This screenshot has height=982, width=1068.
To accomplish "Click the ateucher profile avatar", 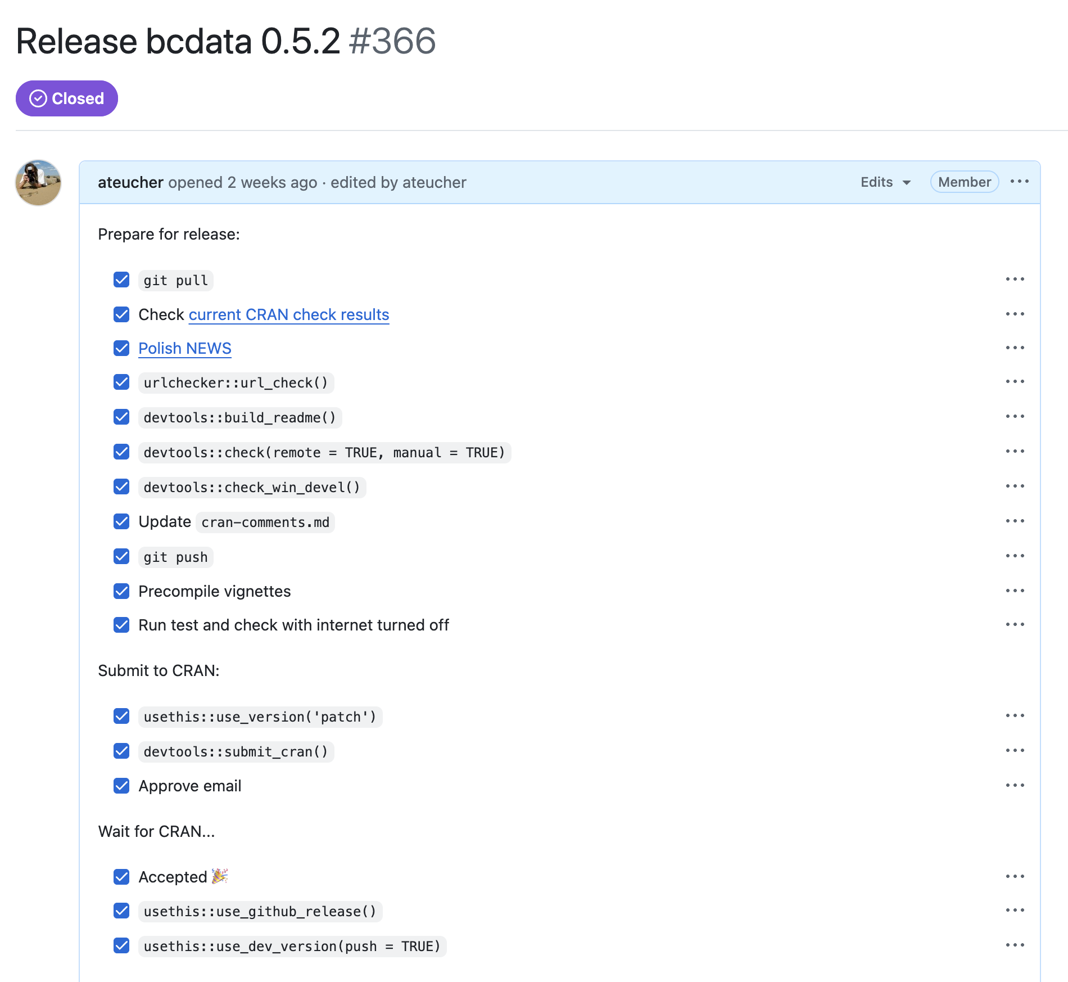I will (x=38, y=183).
